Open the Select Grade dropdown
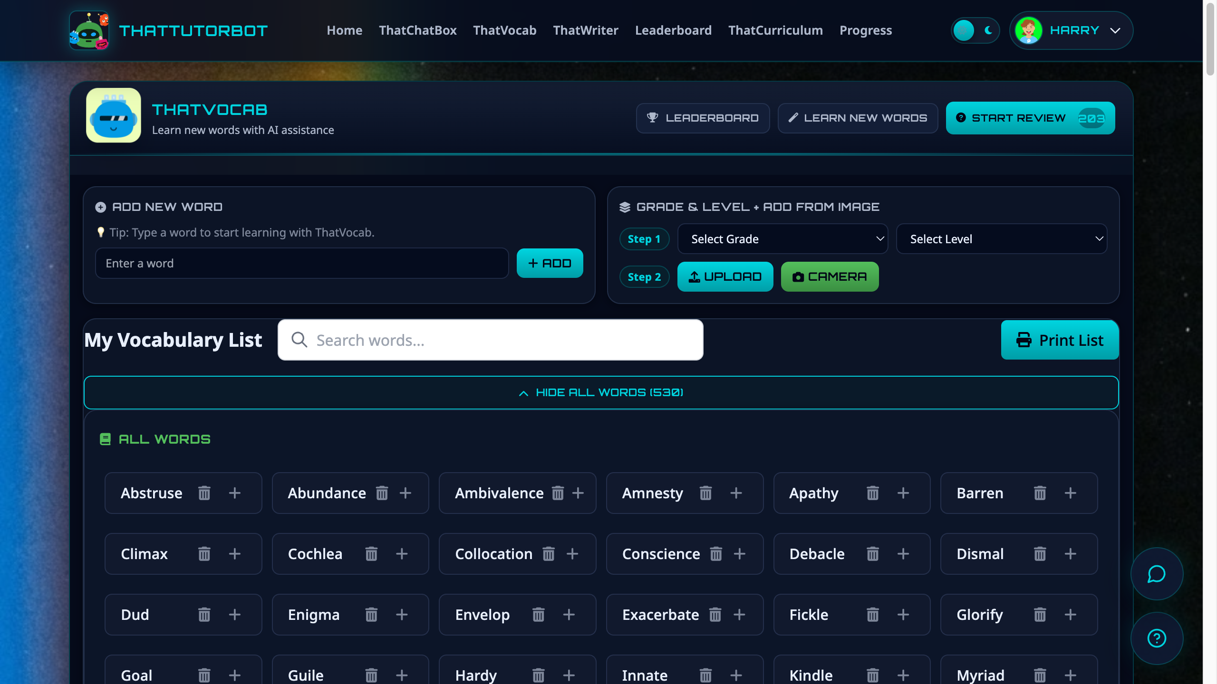The width and height of the screenshot is (1217, 684). (783, 239)
